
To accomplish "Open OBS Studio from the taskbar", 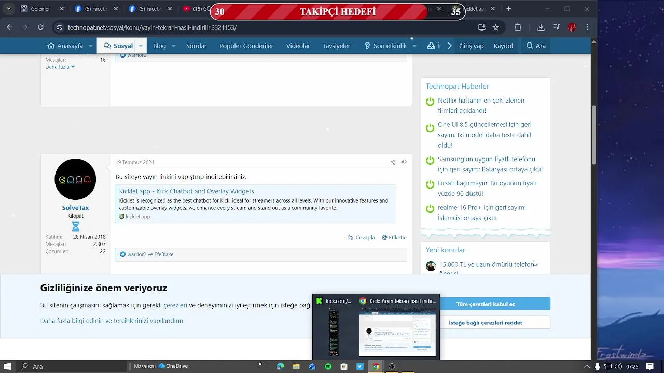I will (392, 366).
